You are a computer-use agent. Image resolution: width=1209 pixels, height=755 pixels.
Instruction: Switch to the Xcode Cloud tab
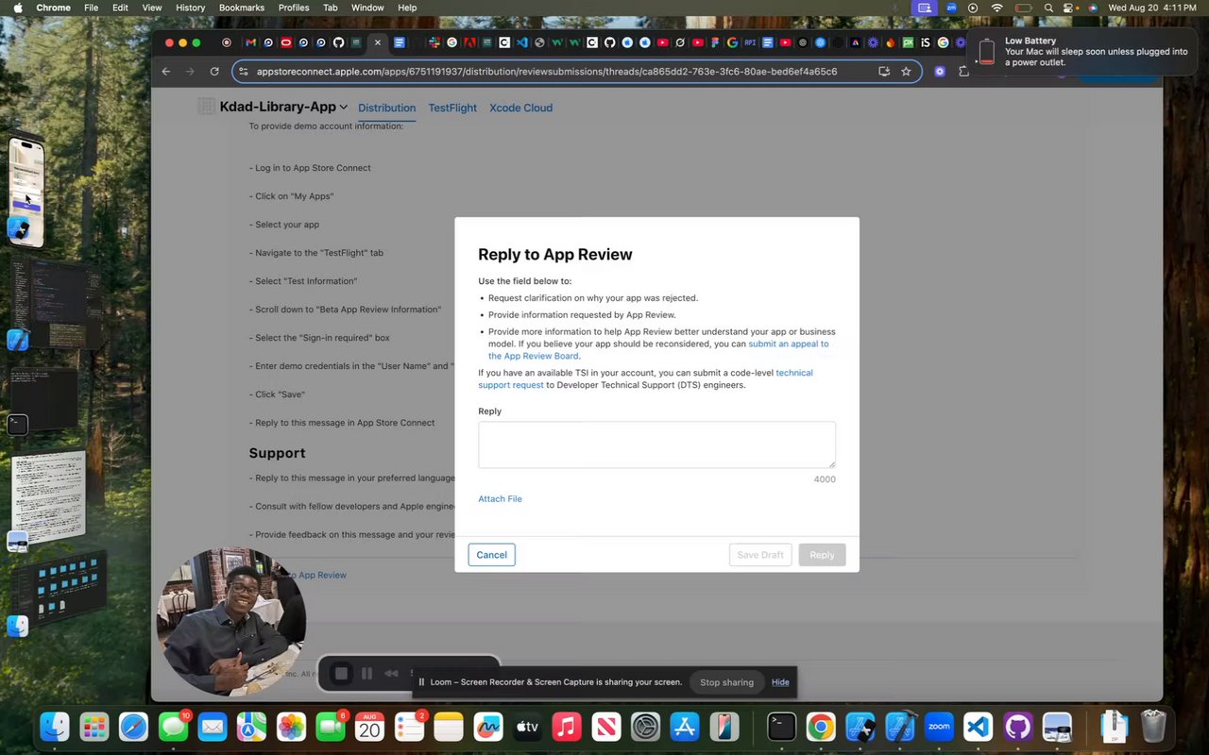tap(520, 108)
